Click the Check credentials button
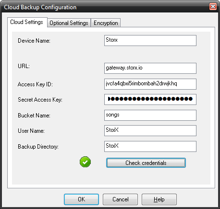Viewport: 220px width, 209px height. pyautogui.click(x=146, y=163)
